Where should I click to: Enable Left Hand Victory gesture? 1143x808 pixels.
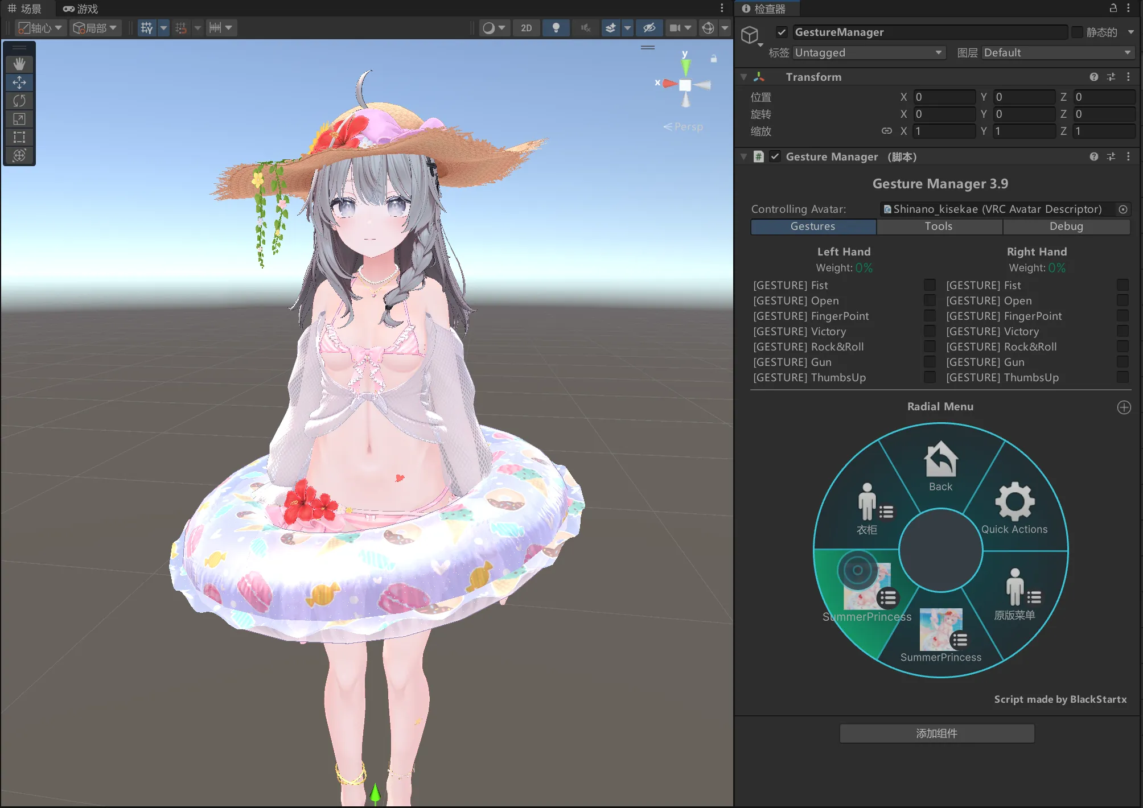pos(930,331)
